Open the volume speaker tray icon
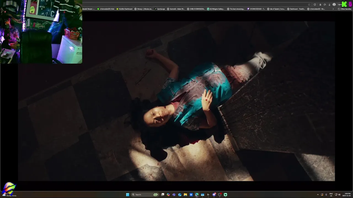The image size is (353, 198). click(x=339, y=195)
